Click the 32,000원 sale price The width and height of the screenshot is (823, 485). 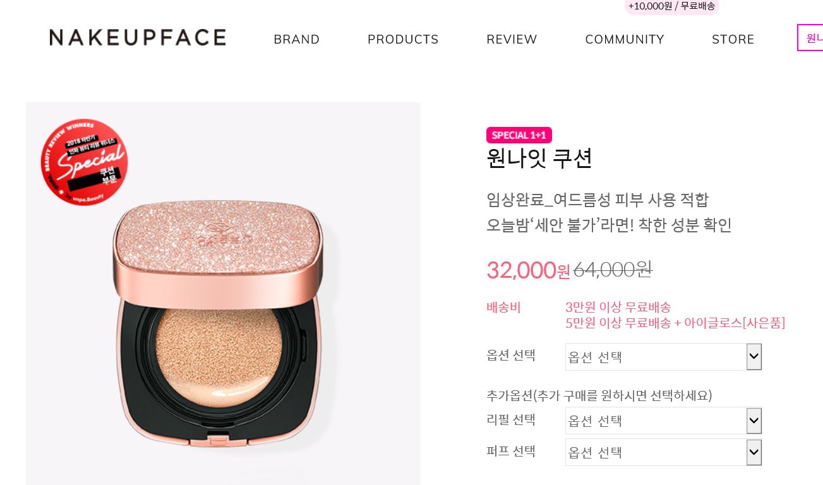[528, 270]
